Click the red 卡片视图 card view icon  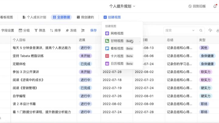point(107,56)
